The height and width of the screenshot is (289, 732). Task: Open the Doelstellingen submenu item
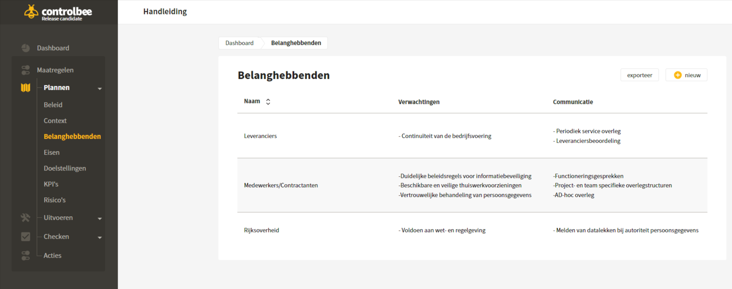[x=65, y=168]
